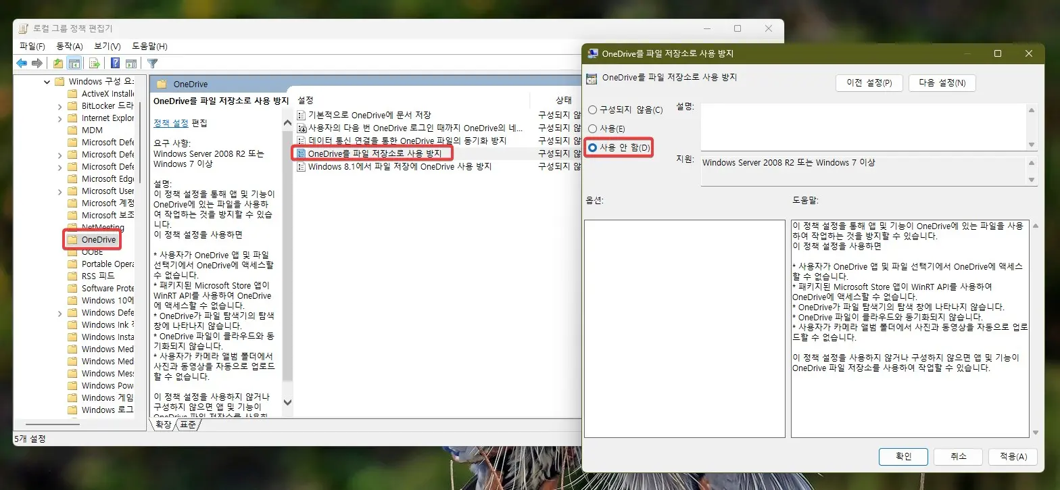The image size is (1060, 490).
Task: Click scroll-down arrow of the 설명 comment box
Action: (x=1031, y=145)
